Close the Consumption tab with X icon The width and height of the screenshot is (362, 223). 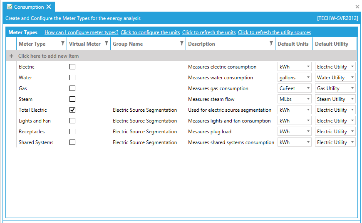pyautogui.click(x=49, y=7)
